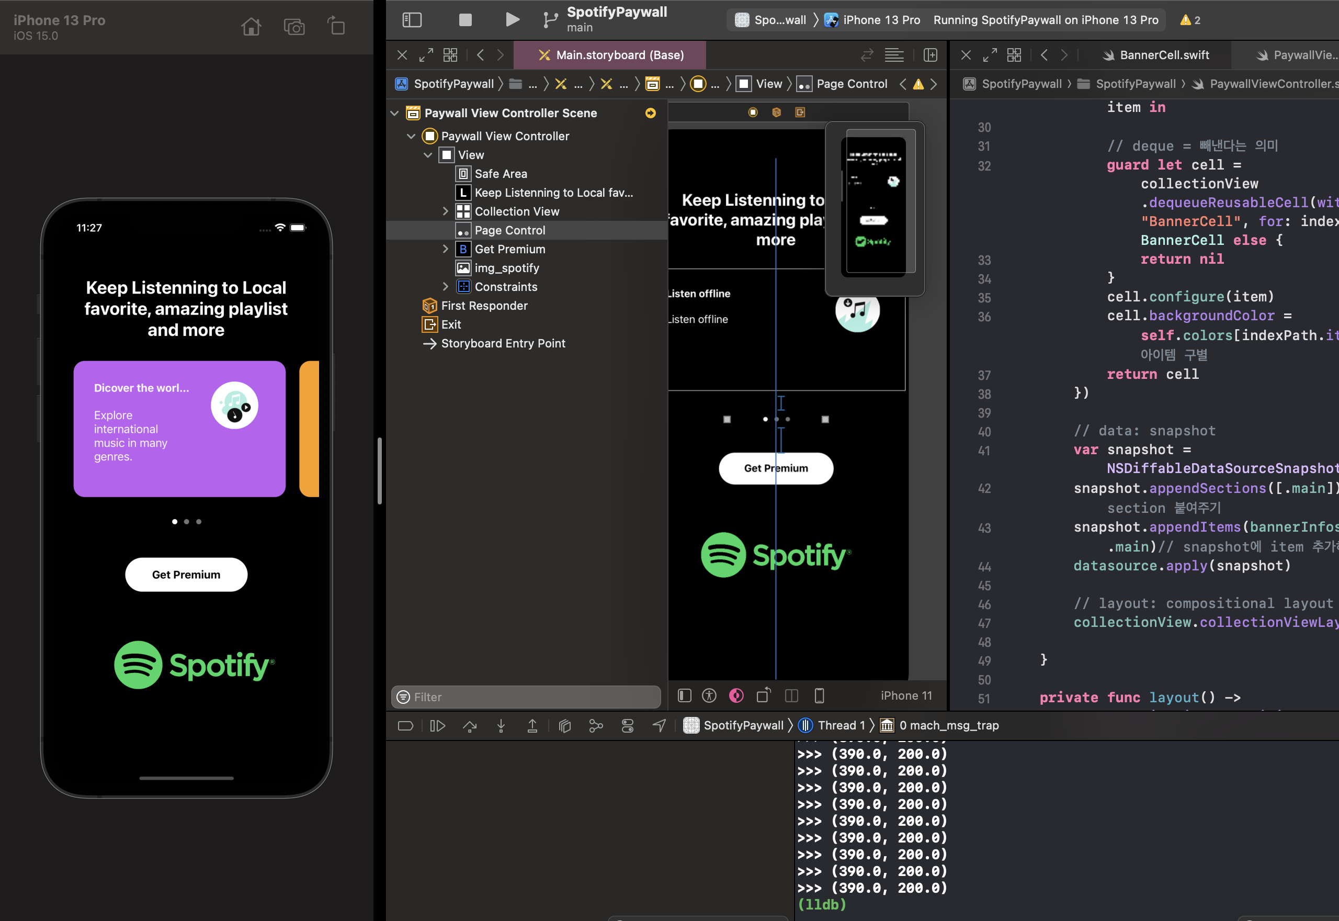Open Debug Memory Graph
The width and height of the screenshot is (1339, 921).
click(x=596, y=725)
